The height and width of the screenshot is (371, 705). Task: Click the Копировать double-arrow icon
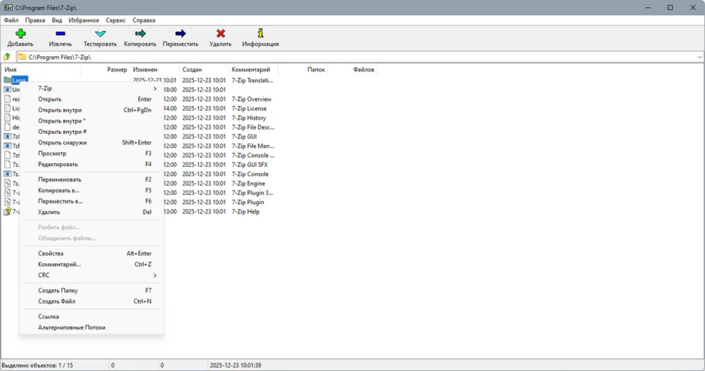click(140, 34)
